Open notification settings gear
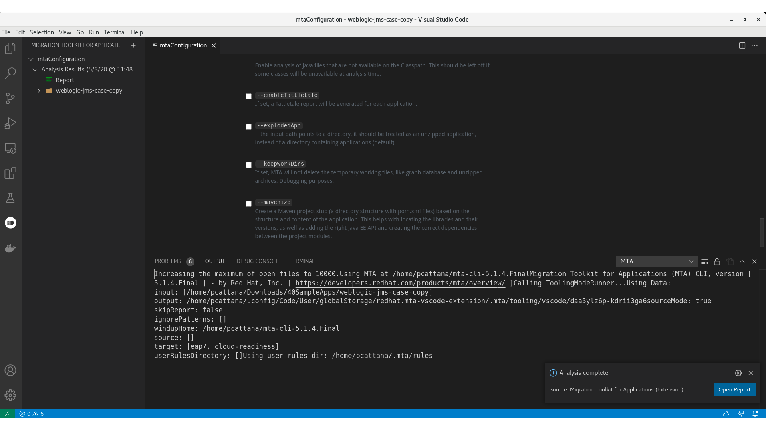The height and width of the screenshot is (431, 766). click(738, 373)
